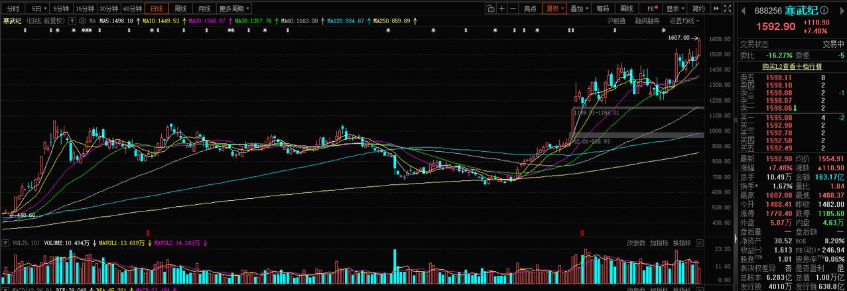Click the MA30 green up arrow
This screenshot has width=847, height=291.
pyautogui.click(x=275, y=21)
